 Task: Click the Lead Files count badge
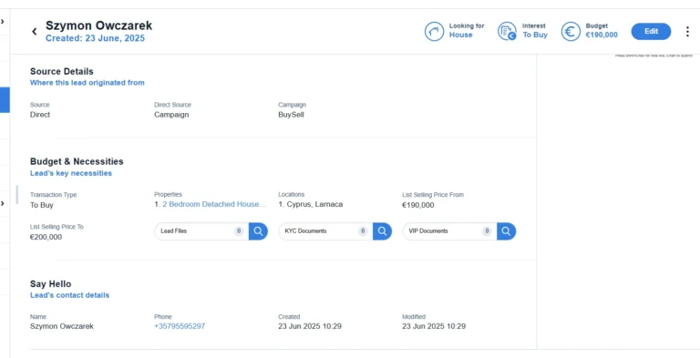tap(239, 231)
